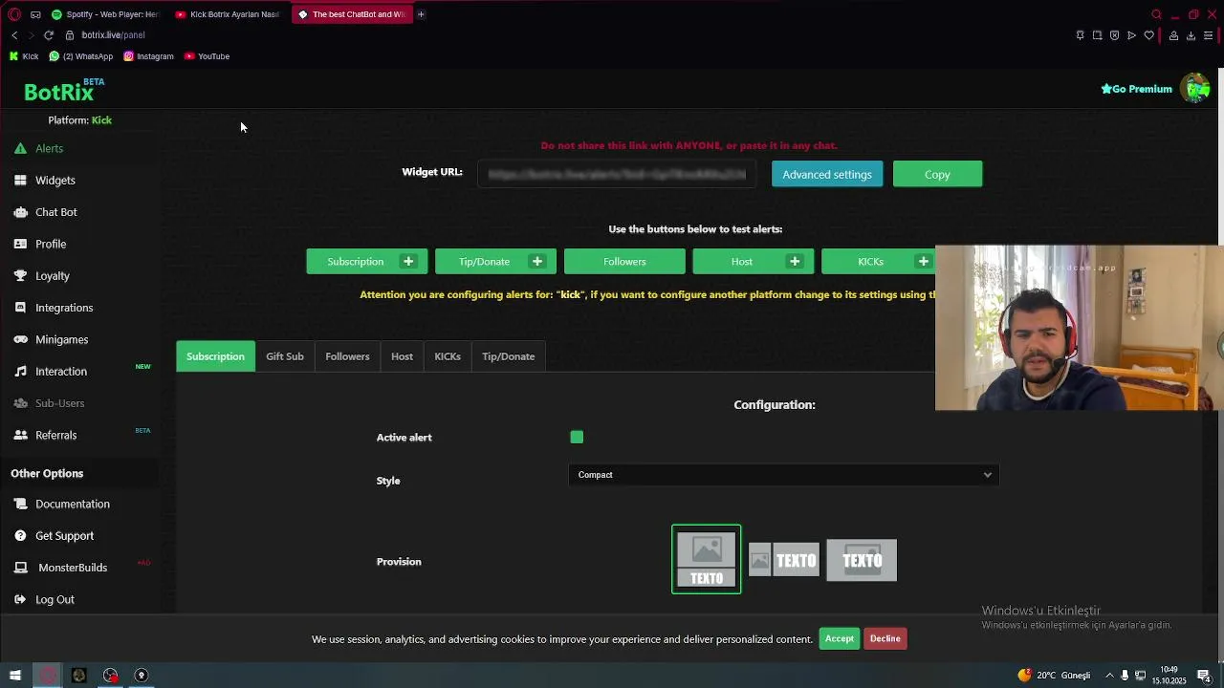The image size is (1224, 688).
Task: Click the pin icon in the address bar
Action: click(x=1080, y=35)
